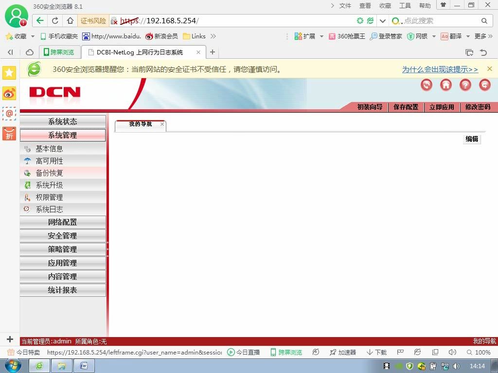Image resolution: width=498 pixels, height=373 pixels.
Task: Collapse 系统管理 menu section
Action: (x=63, y=135)
